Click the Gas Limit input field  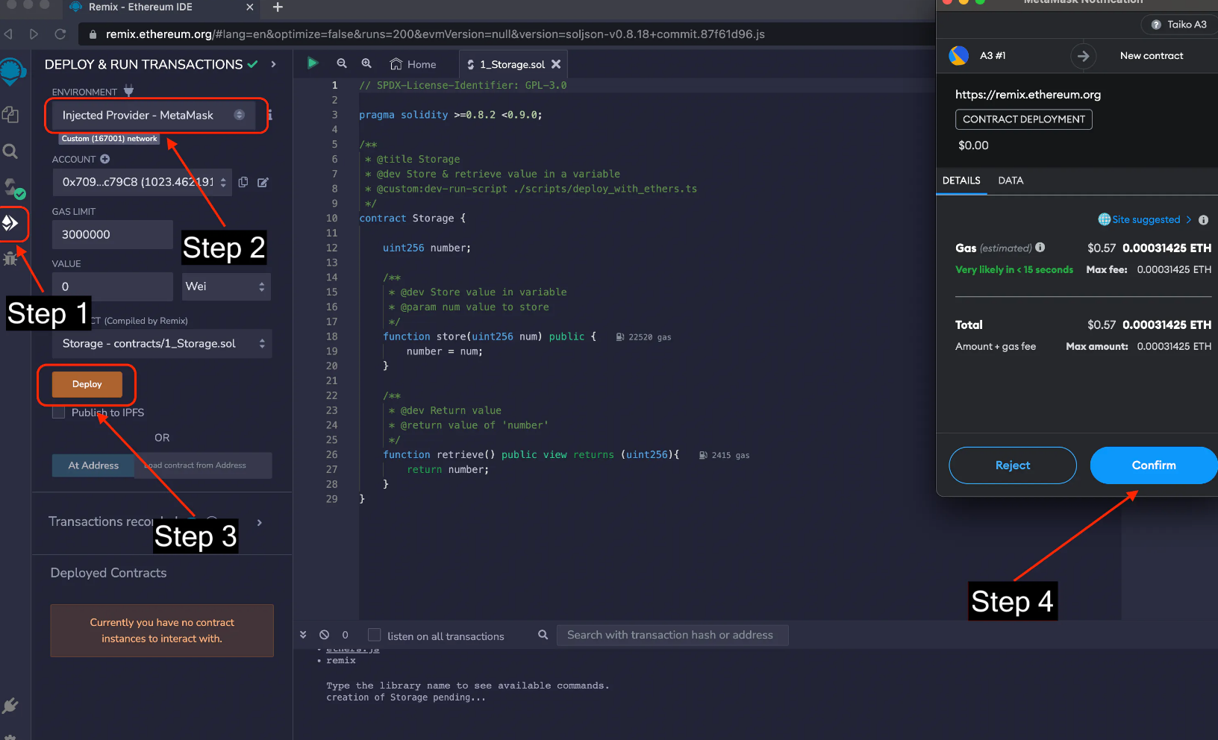[x=112, y=234]
